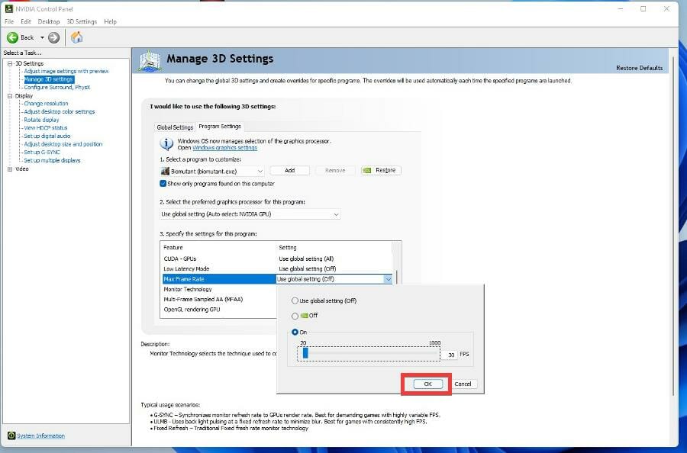Viewport: 687px width, 453px height.
Task: Open the Biomutant program selection dropdown
Action: [212, 171]
